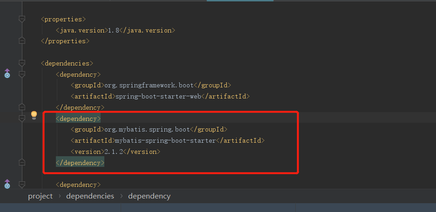Image resolution: width=436 pixels, height=212 pixels.
Task: Click the spring-boot-starter-web artifactId text
Action: pyautogui.click(x=158, y=97)
